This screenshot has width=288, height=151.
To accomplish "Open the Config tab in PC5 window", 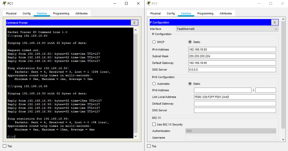I will coord(171,13).
